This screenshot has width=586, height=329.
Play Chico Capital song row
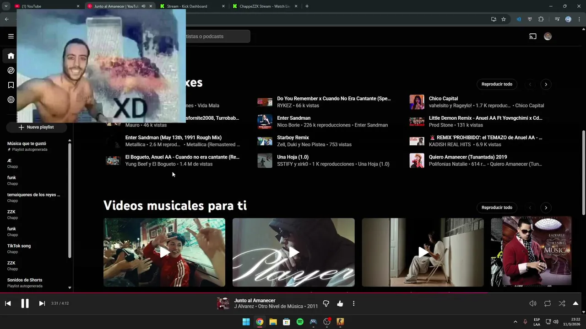click(477, 102)
